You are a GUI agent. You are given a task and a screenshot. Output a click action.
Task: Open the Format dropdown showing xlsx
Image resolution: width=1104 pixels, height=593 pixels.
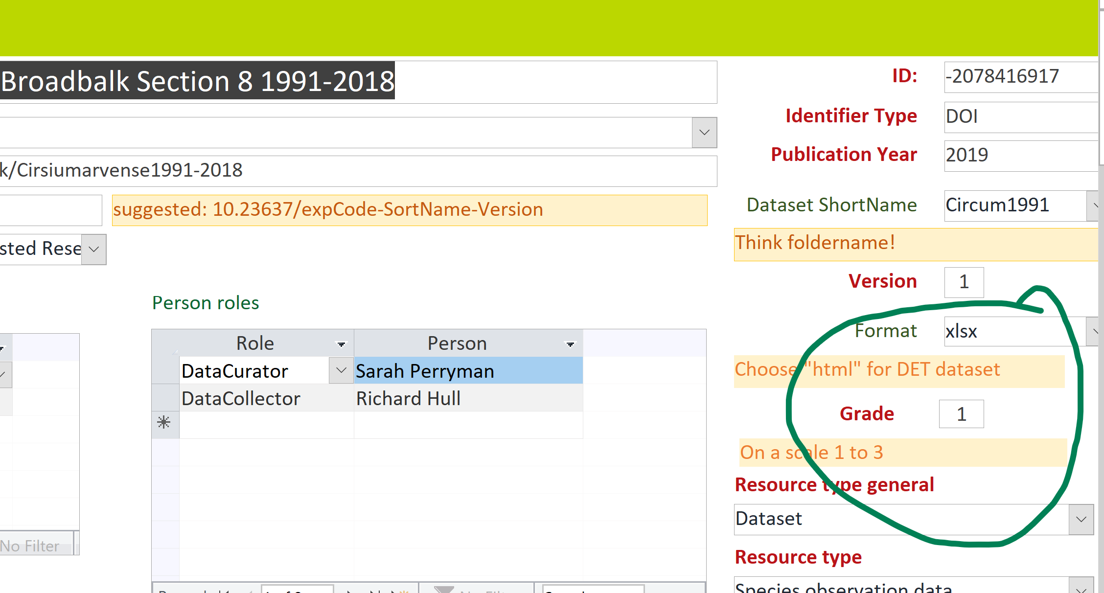click(1094, 331)
